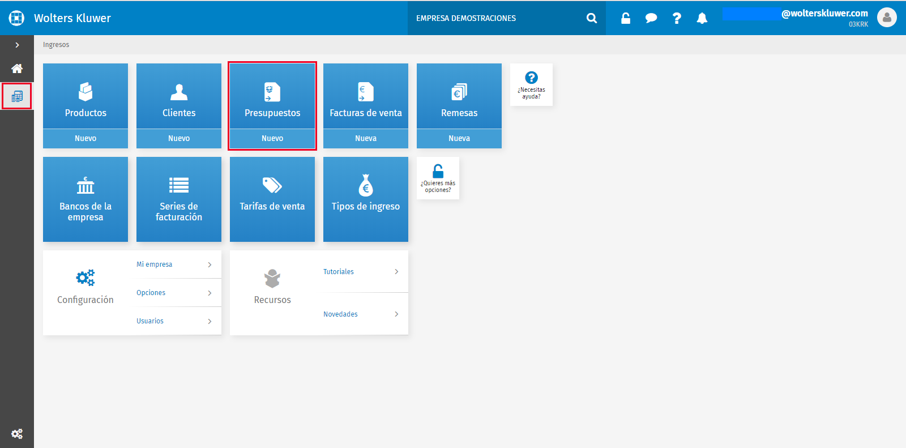Viewport: 906px width, 448px height.
Task: Expand the sidebar with the arrow
Action: tap(17, 45)
